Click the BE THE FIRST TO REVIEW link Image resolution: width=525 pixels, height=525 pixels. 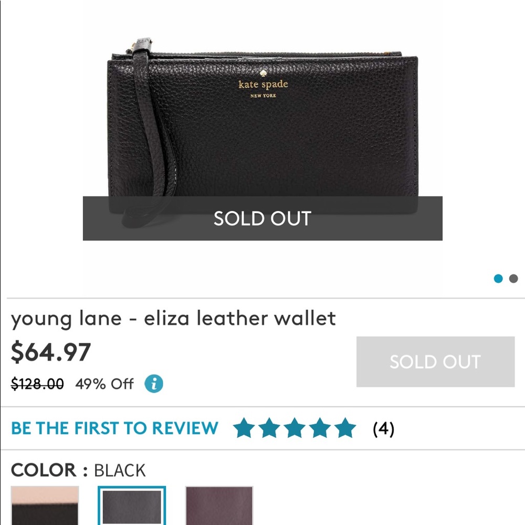114,428
